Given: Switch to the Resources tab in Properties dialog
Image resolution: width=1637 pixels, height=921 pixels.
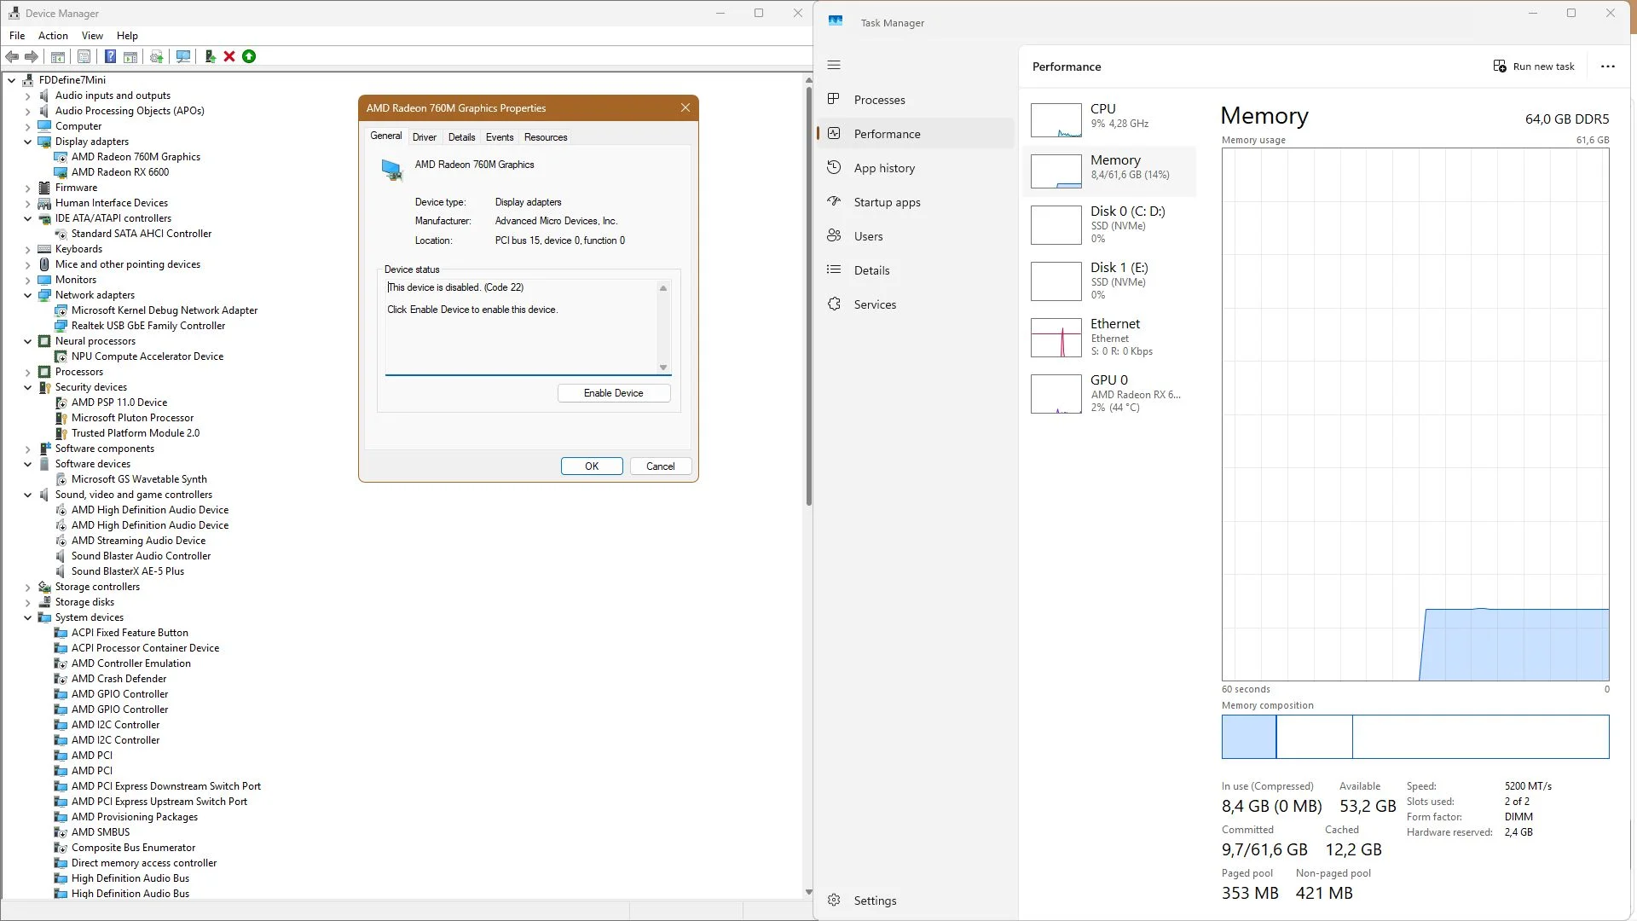Looking at the screenshot, I should click(546, 137).
